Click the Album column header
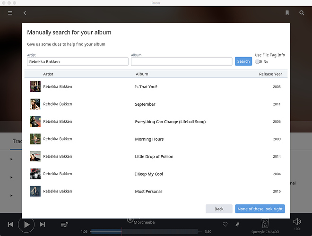This screenshot has width=312, height=236. point(142,74)
